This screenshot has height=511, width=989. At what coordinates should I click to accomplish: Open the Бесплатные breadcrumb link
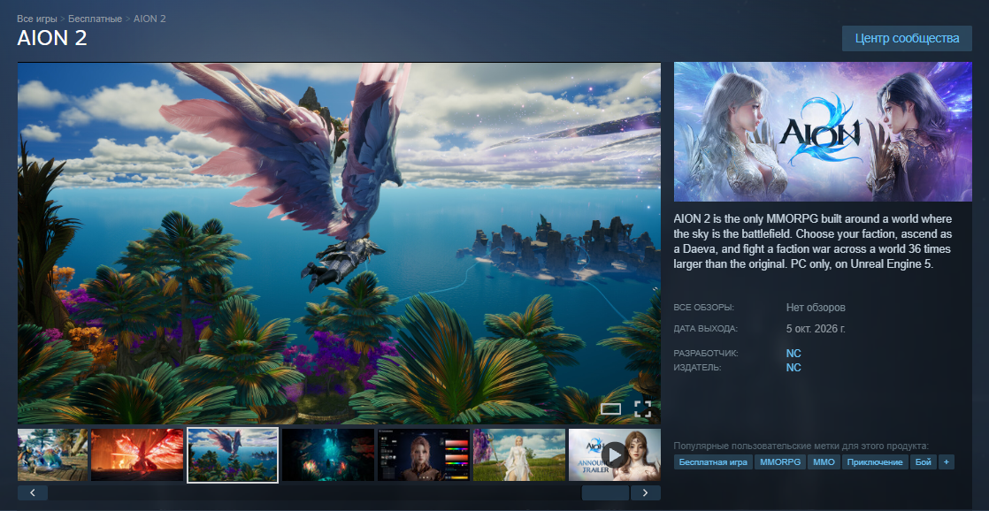[x=96, y=19]
